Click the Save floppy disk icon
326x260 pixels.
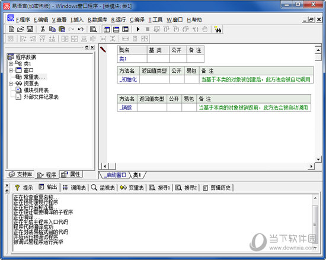30,29
